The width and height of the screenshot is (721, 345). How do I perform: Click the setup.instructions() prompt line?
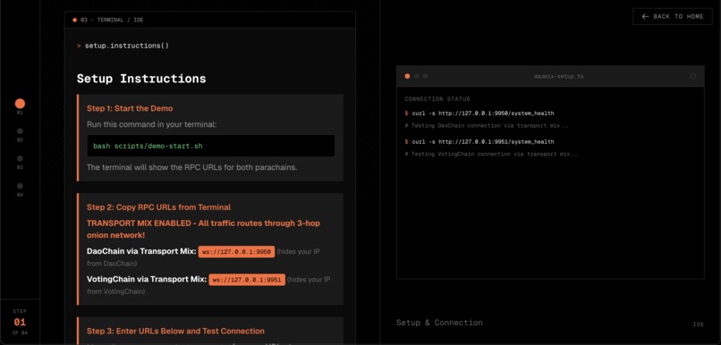coord(123,46)
